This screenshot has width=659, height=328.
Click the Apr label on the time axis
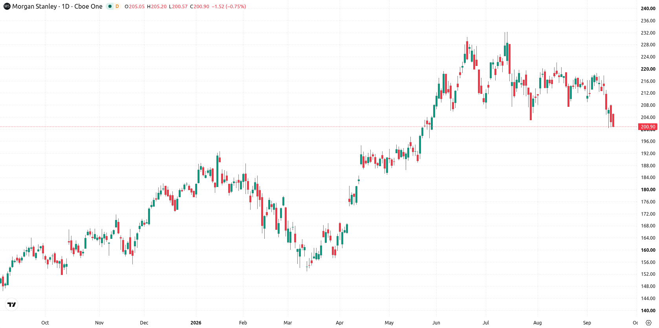(340, 323)
